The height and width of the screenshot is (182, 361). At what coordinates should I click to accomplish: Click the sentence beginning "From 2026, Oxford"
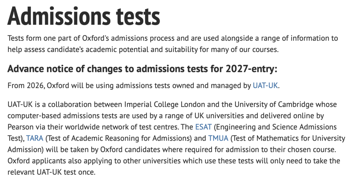127,85
